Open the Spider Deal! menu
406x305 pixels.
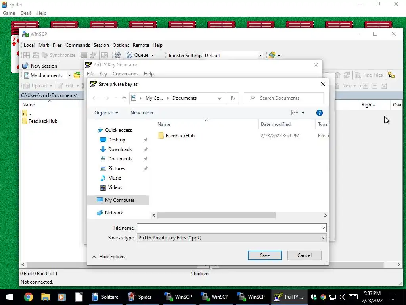[x=26, y=13]
